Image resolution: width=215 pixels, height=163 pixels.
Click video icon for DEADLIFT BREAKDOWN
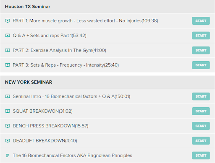pos(8,141)
